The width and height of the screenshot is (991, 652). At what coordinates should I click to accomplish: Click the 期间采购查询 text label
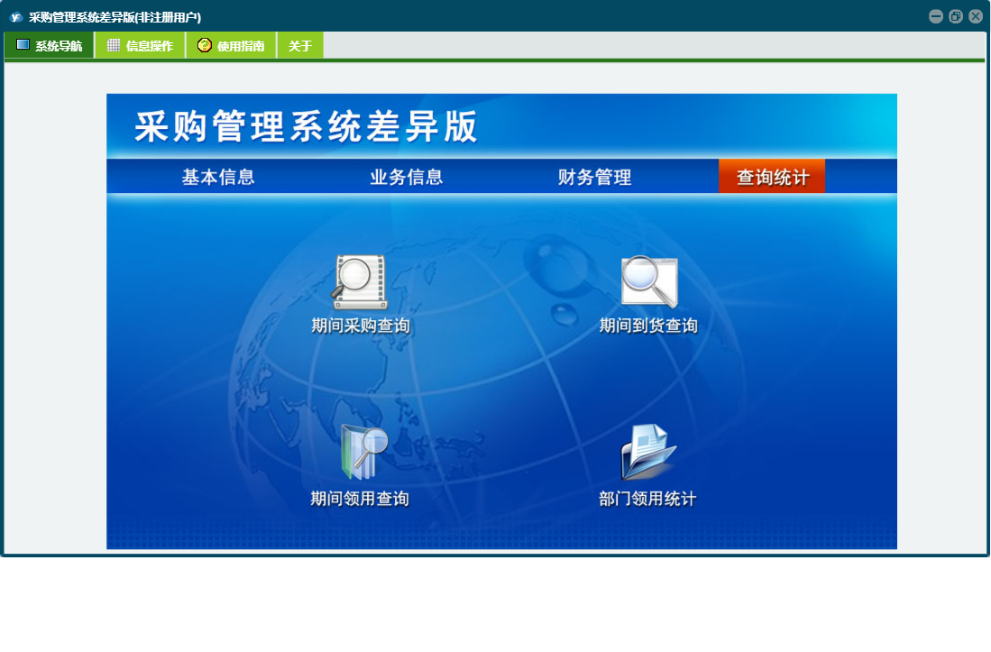[x=361, y=326]
